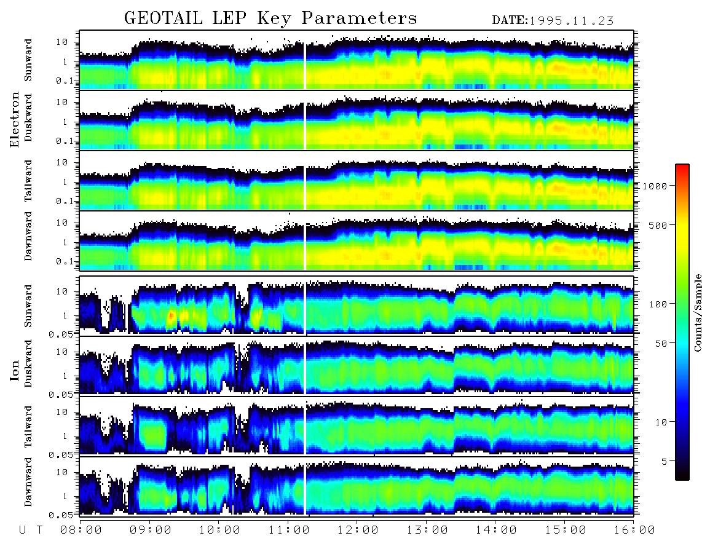Select the DATE:1995.11.23 label
702x541 pixels.
(x=553, y=20)
